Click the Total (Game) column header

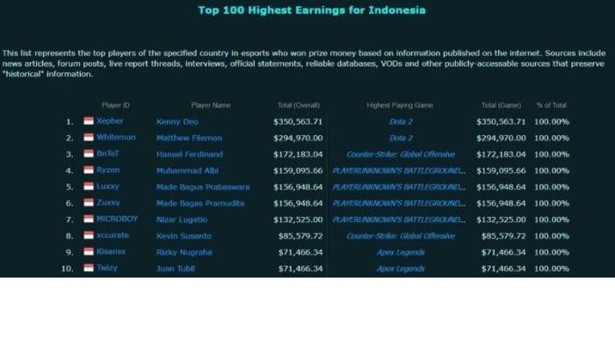[x=502, y=105]
